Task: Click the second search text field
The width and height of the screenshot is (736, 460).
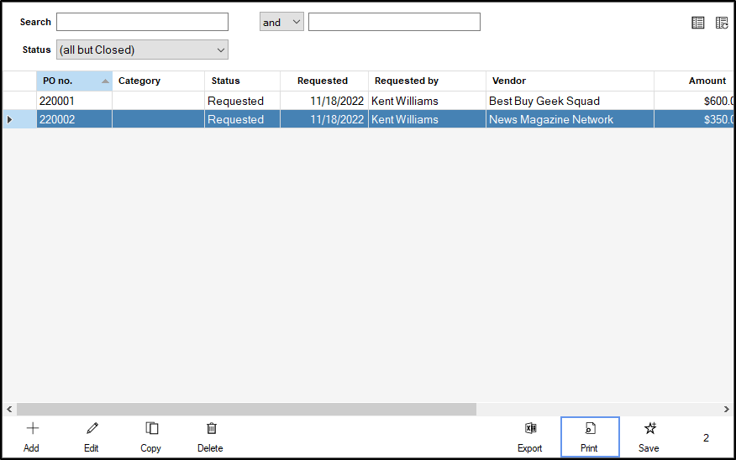Action: tap(394, 22)
